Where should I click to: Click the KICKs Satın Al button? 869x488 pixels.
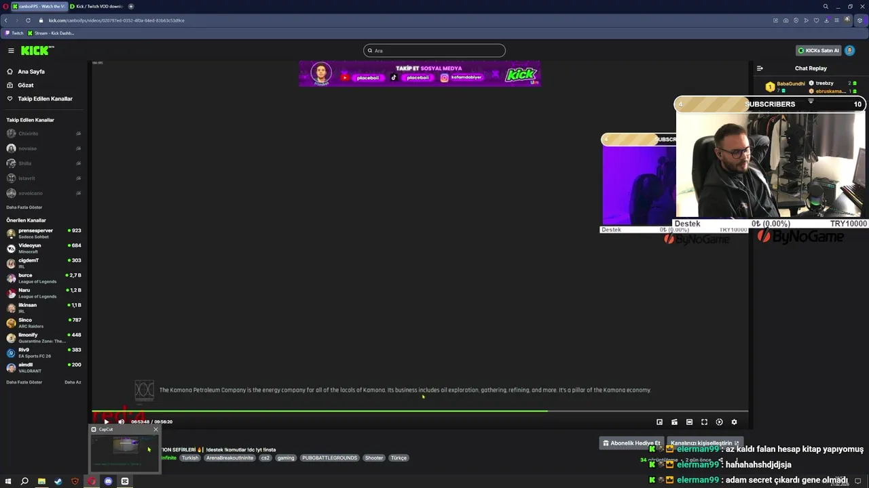click(x=818, y=51)
